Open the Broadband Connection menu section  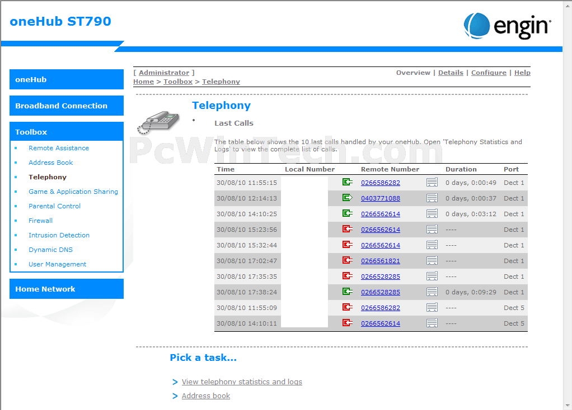point(67,106)
